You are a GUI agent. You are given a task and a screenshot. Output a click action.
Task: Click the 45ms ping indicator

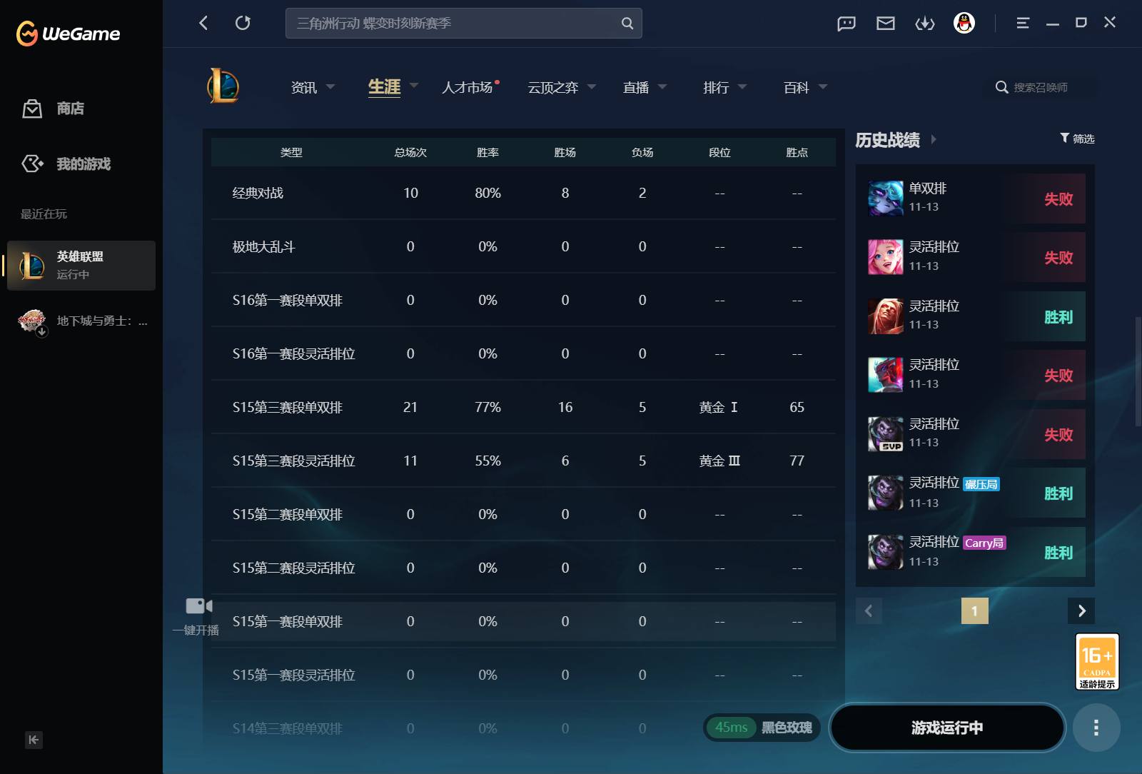pyautogui.click(x=732, y=728)
